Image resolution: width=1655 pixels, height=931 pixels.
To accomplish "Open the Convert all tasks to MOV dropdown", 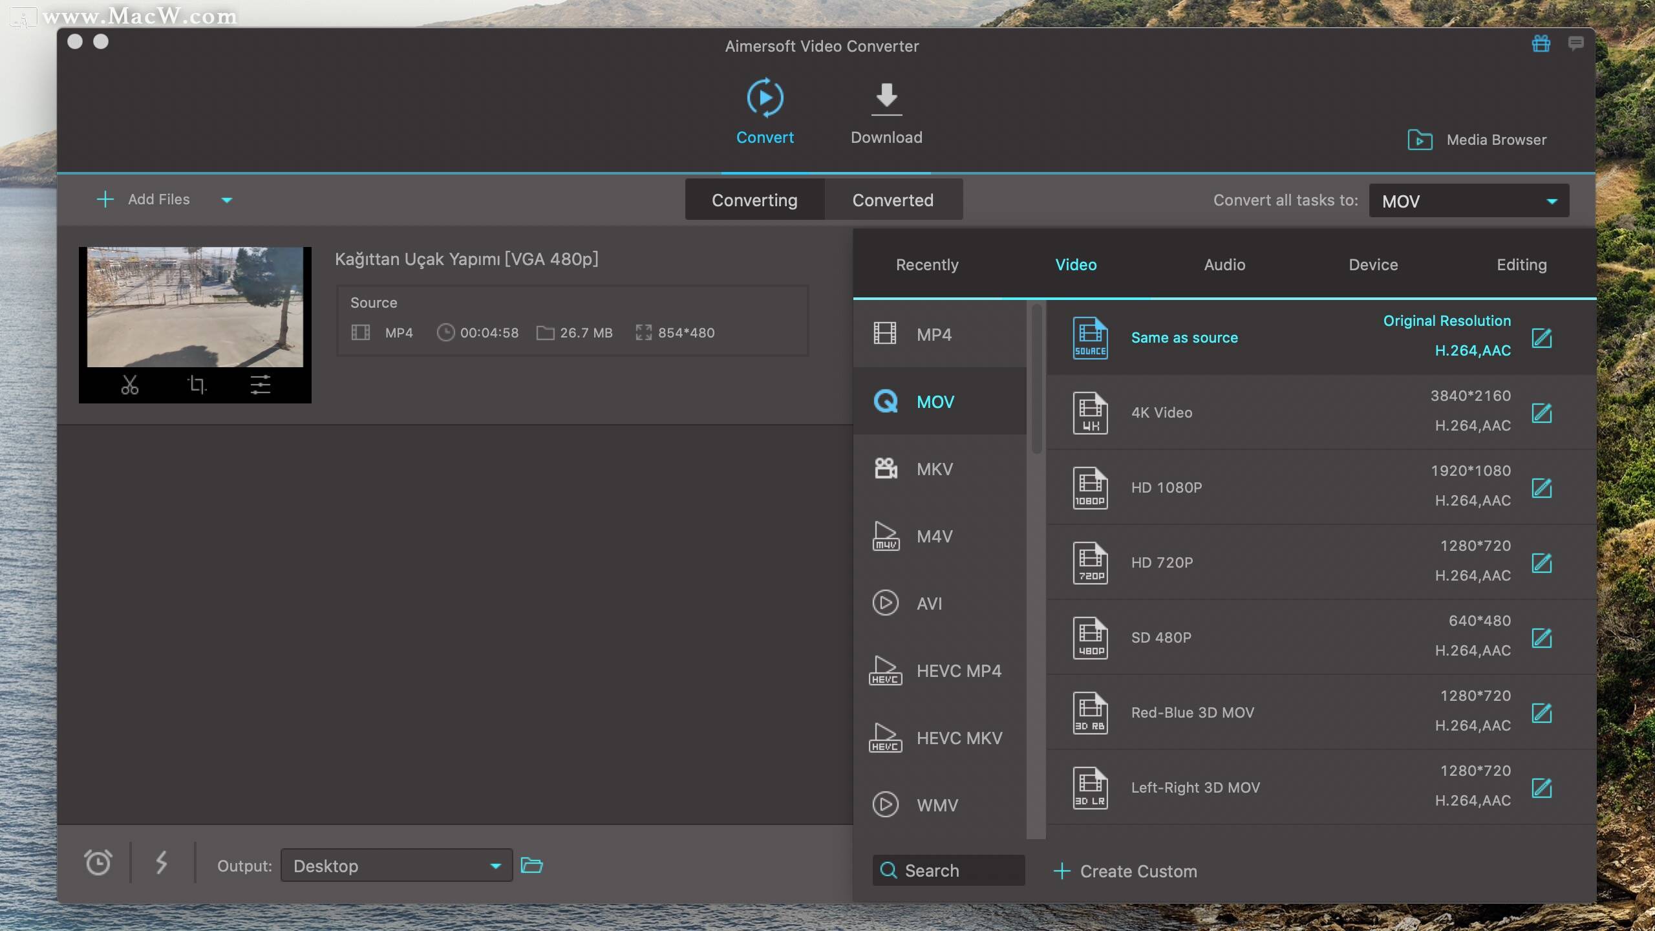I will (x=1469, y=201).
